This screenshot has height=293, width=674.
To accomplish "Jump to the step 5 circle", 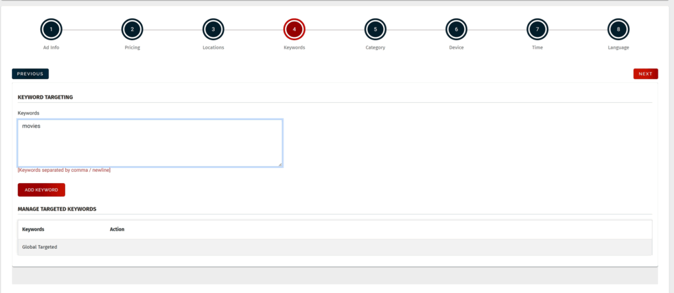I will [x=375, y=30].
